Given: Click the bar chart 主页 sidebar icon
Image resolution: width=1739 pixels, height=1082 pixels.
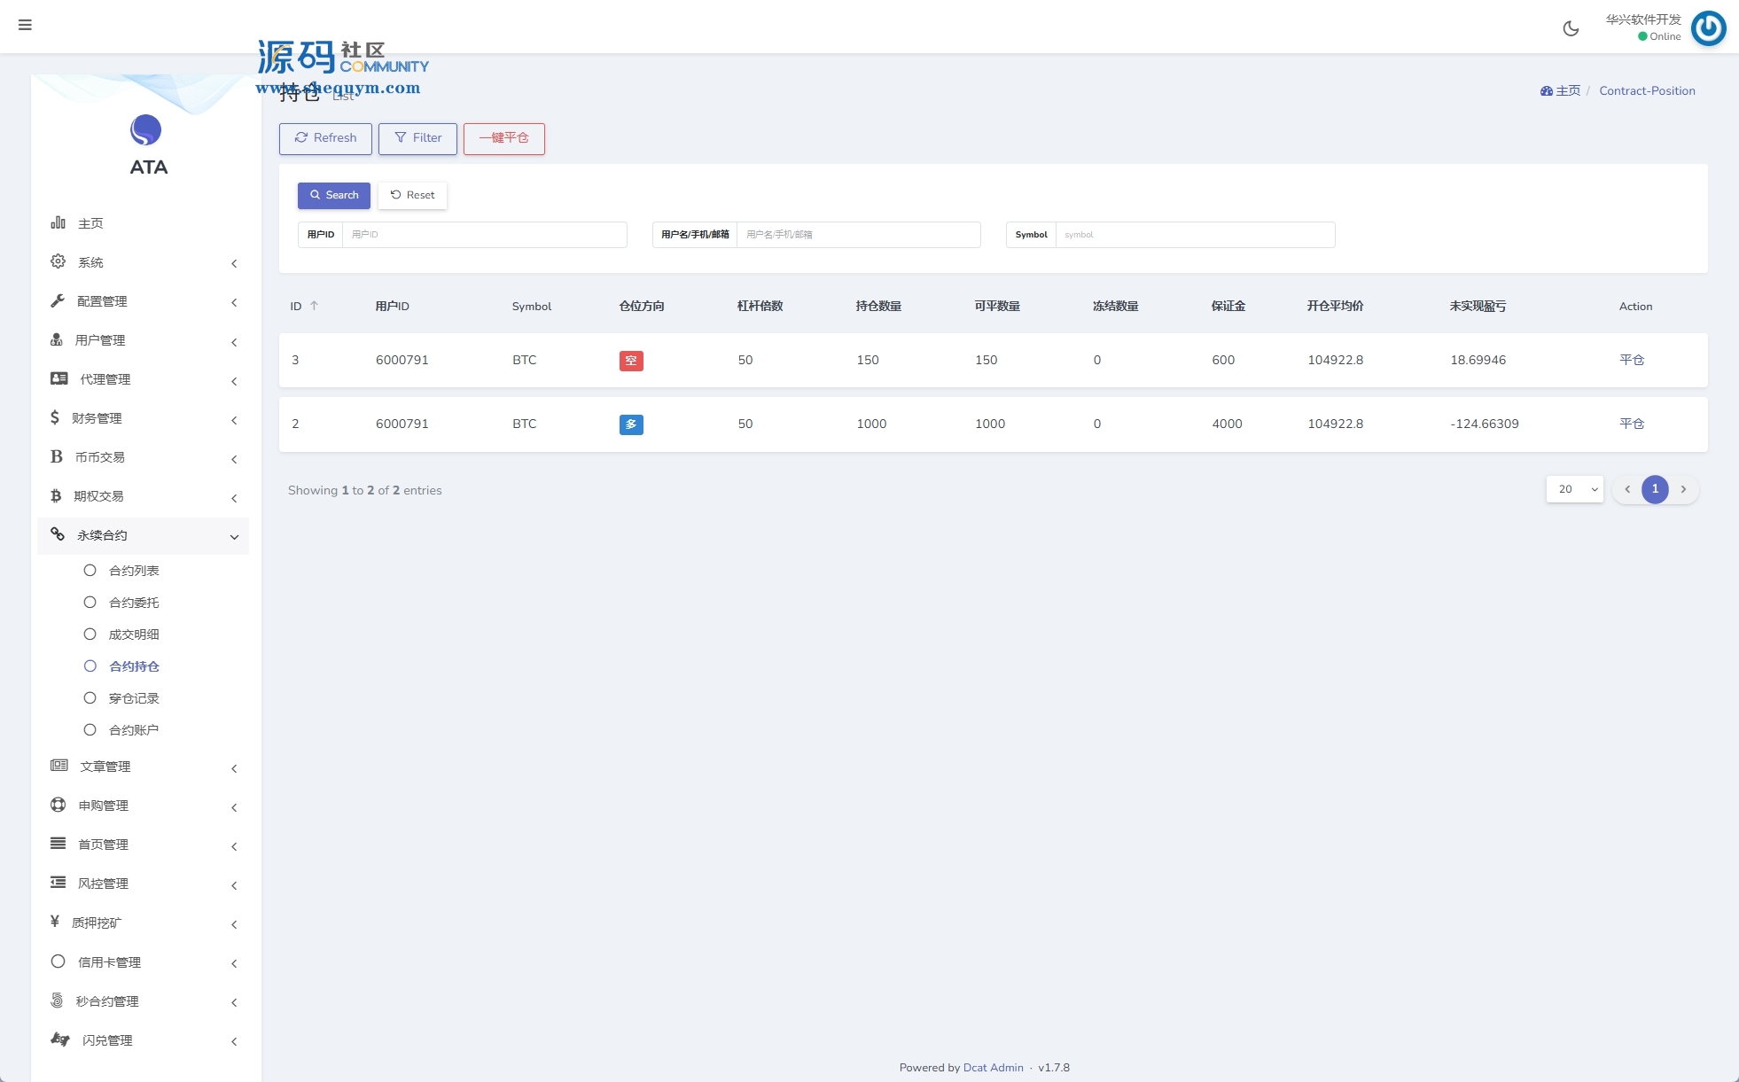Looking at the screenshot, I should 58,222.
